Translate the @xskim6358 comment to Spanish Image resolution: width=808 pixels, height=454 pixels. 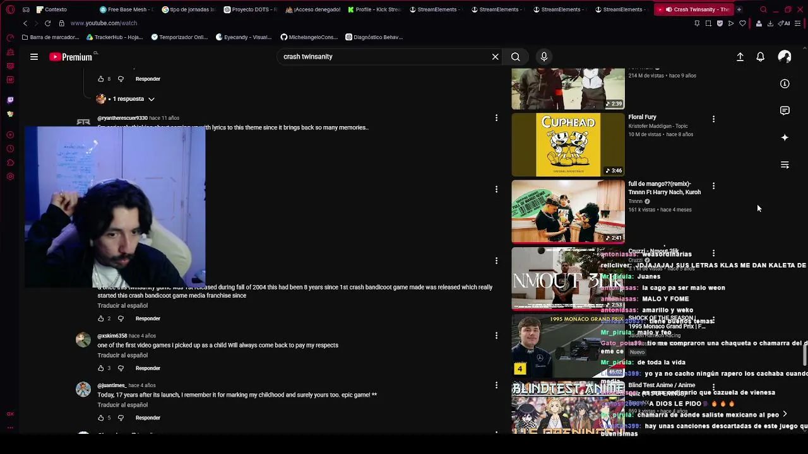[122, 356]
